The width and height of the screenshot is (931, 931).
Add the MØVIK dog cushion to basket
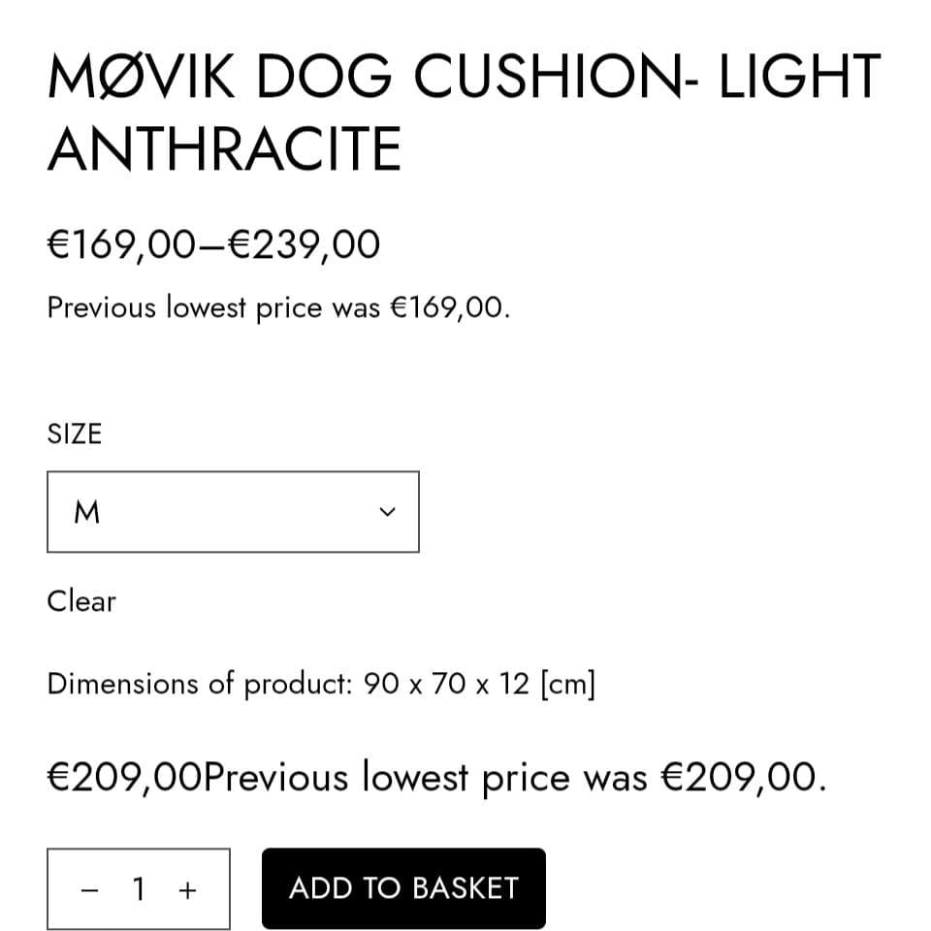tap(402, 886)
